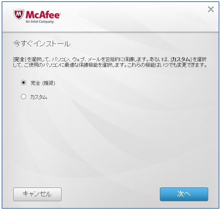This screenshot has width=221, height=210.
Task: Click the empty circle beside カスタム
Action: click(x=23, y=97)
